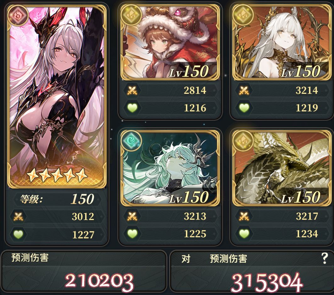
Task: Select the lion-dance hat girl portrait
Action: point(170,42)
